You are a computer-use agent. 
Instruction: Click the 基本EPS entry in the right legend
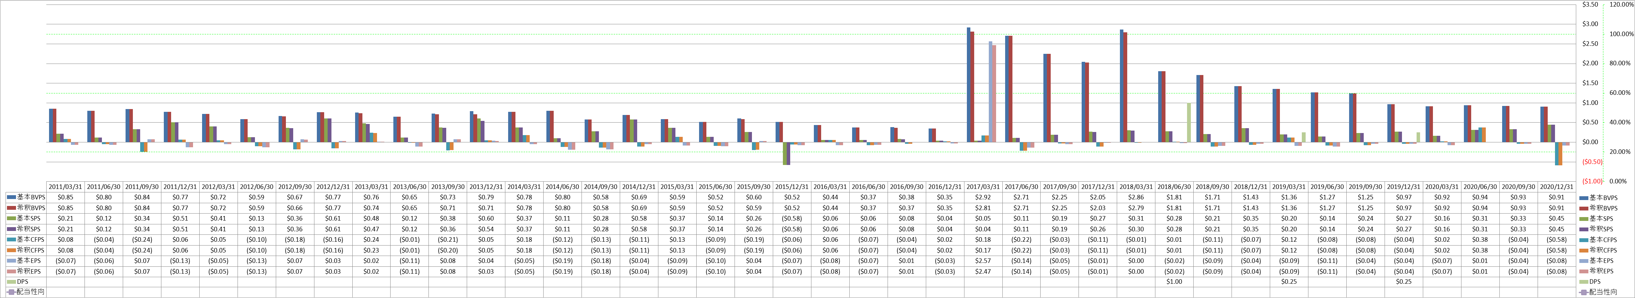coord(1596,260)
